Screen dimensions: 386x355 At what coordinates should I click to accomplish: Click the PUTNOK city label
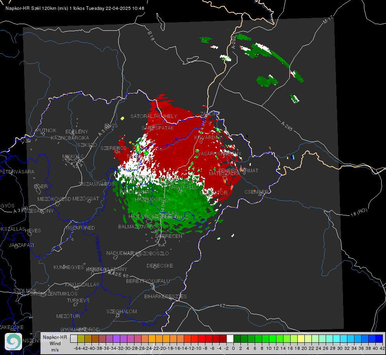[x=46, y=130]
